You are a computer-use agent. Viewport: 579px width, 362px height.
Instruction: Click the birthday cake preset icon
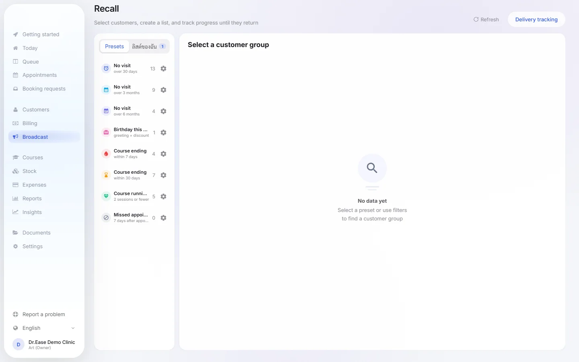(x=106, y=133)
